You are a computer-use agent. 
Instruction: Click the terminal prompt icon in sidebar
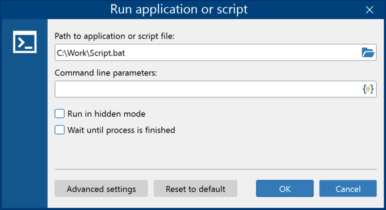[x=25, y=42]
